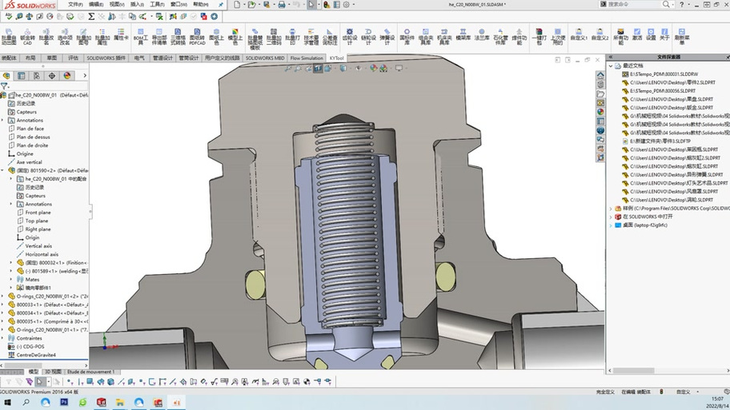Open File Explorer from the taskbar

click(119, 403)
